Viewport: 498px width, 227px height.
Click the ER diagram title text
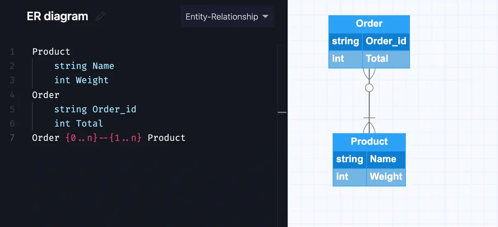[x=57, y=17]
